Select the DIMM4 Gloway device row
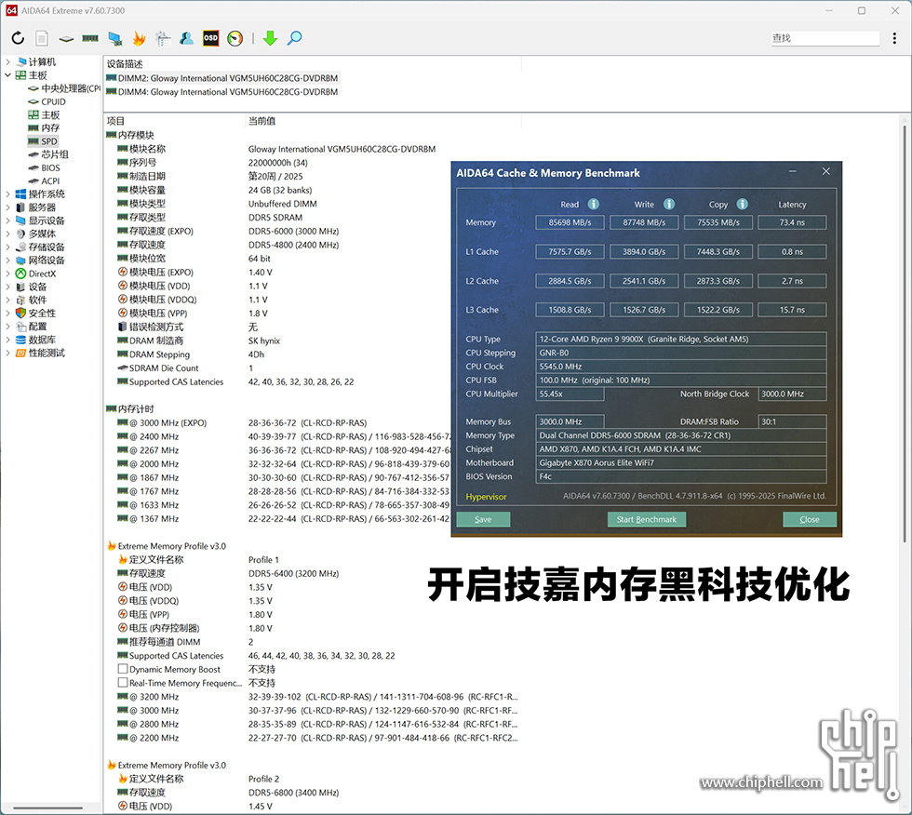 click(x=222, y=92)
